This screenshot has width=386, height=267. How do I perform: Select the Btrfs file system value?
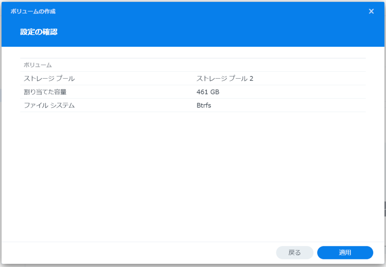tap(204, 105)
